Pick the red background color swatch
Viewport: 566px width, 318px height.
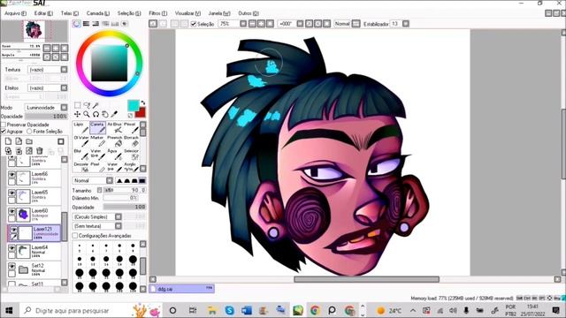click(141, 112)
